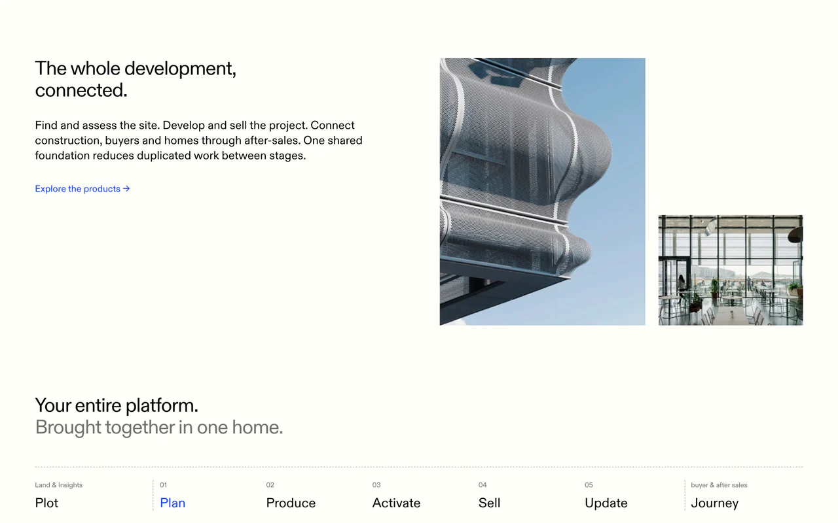Choose the Sell tab
This screenshot has height=523, width=838.
click(x=489, y=503)
